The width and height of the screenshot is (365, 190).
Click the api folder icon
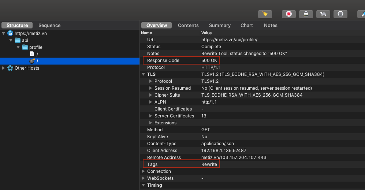coord(18,40)
